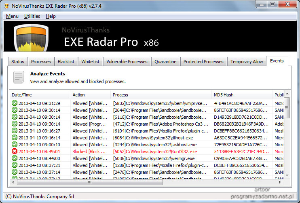Click vertical scrollbar up arrow
The width and height of the screenshot is (300, 203).
[x=287, y=94]
